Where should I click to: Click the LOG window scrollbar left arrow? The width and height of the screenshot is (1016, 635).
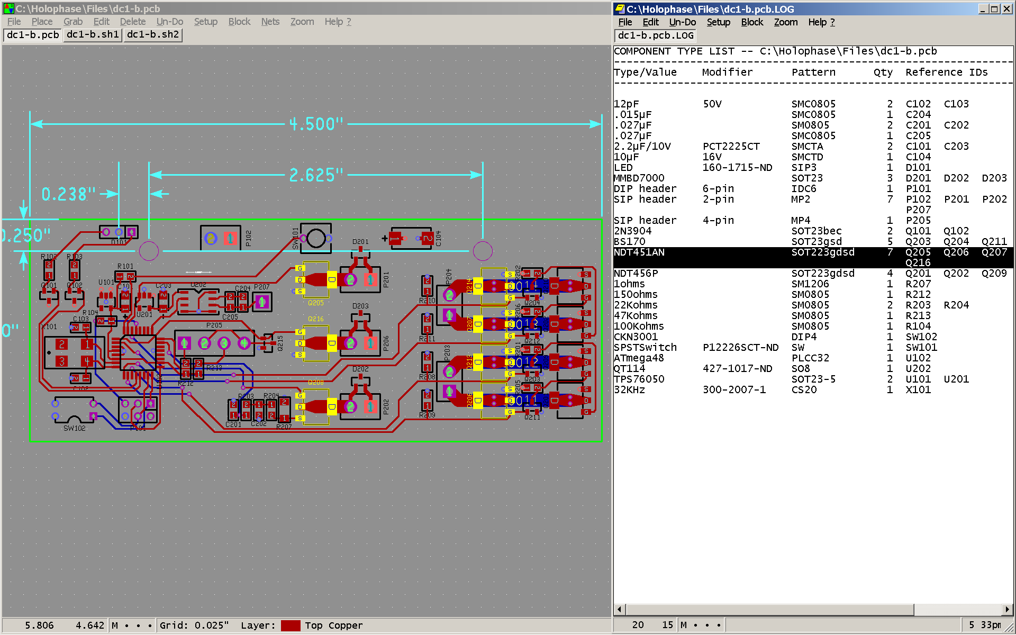619,609
